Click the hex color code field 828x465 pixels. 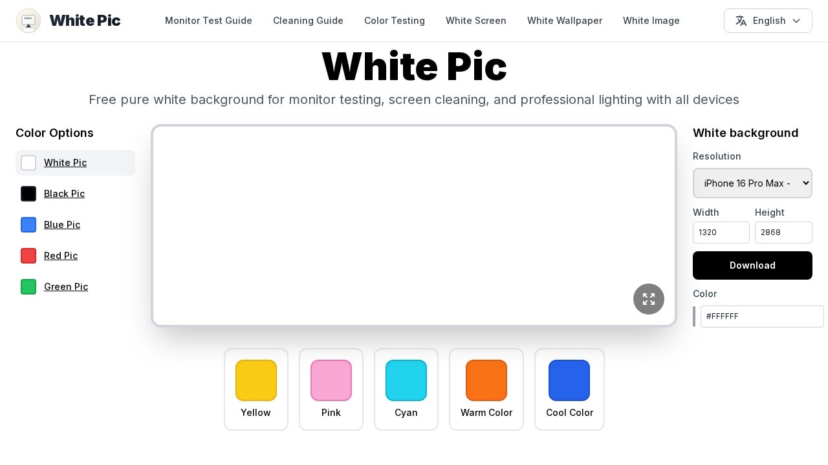(x=761, y=316)
